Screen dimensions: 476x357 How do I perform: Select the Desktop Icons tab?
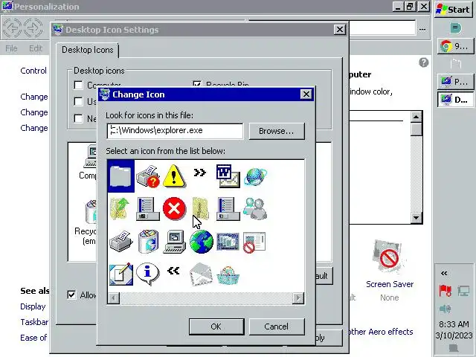click(88, 50)
